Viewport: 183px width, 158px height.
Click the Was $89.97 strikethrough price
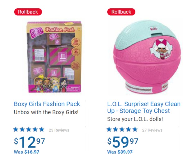click(x=120, y=152)
